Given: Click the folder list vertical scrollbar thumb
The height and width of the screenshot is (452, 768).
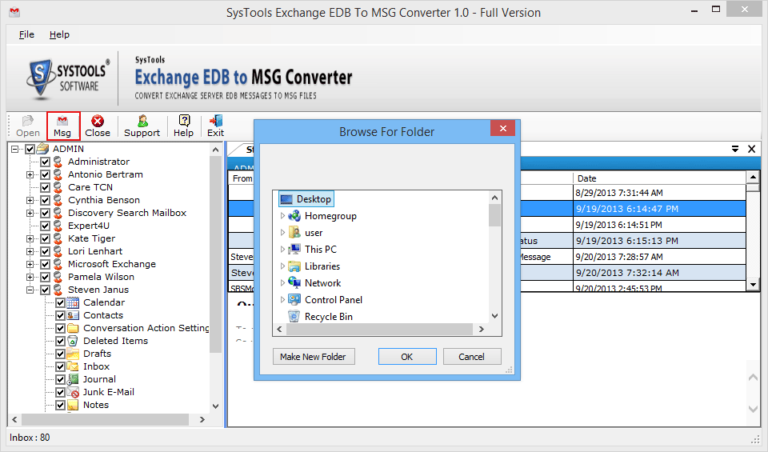Looking at the screenshot, I should pyautogui.click(x=494, y=215).
